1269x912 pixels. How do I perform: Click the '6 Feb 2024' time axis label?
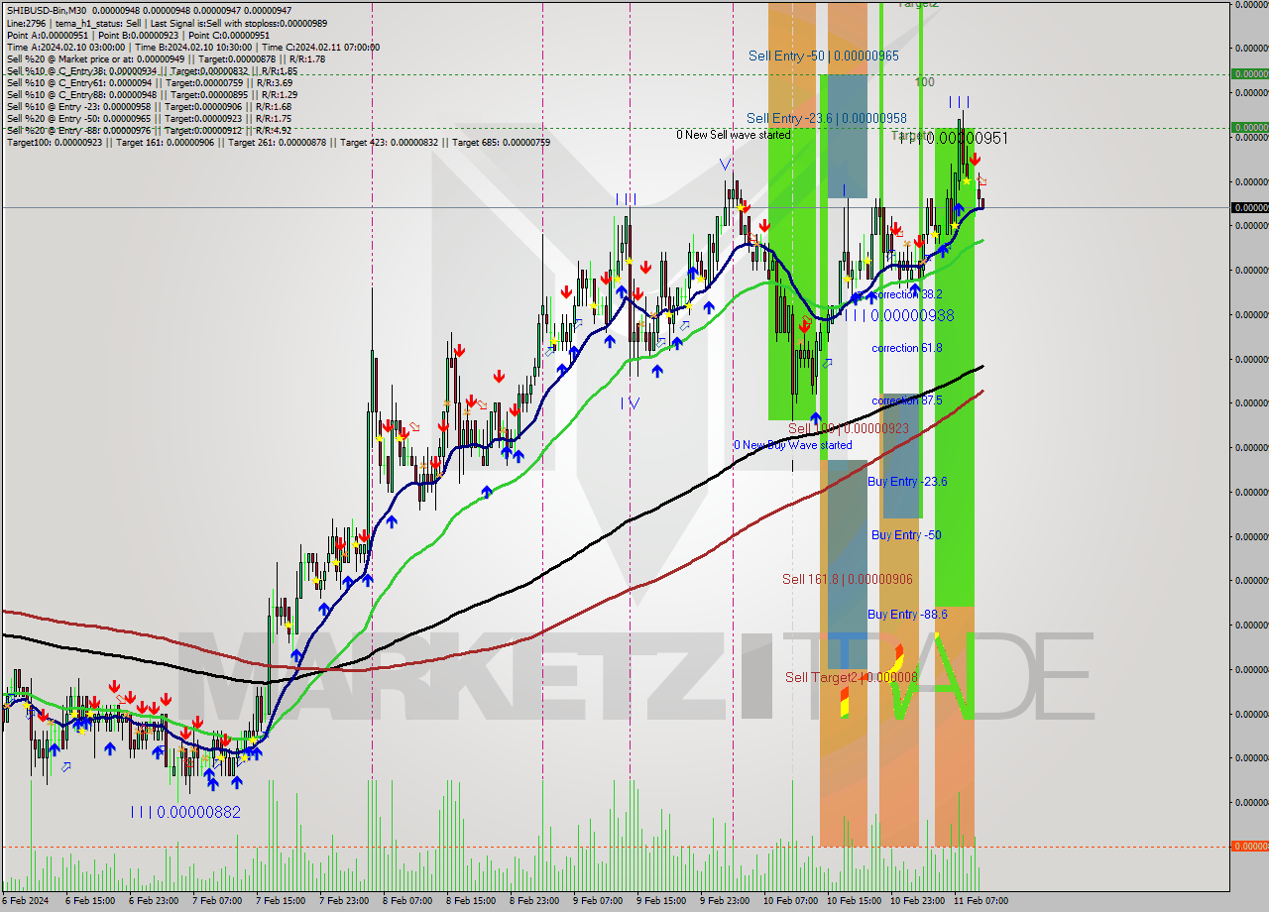26,901
